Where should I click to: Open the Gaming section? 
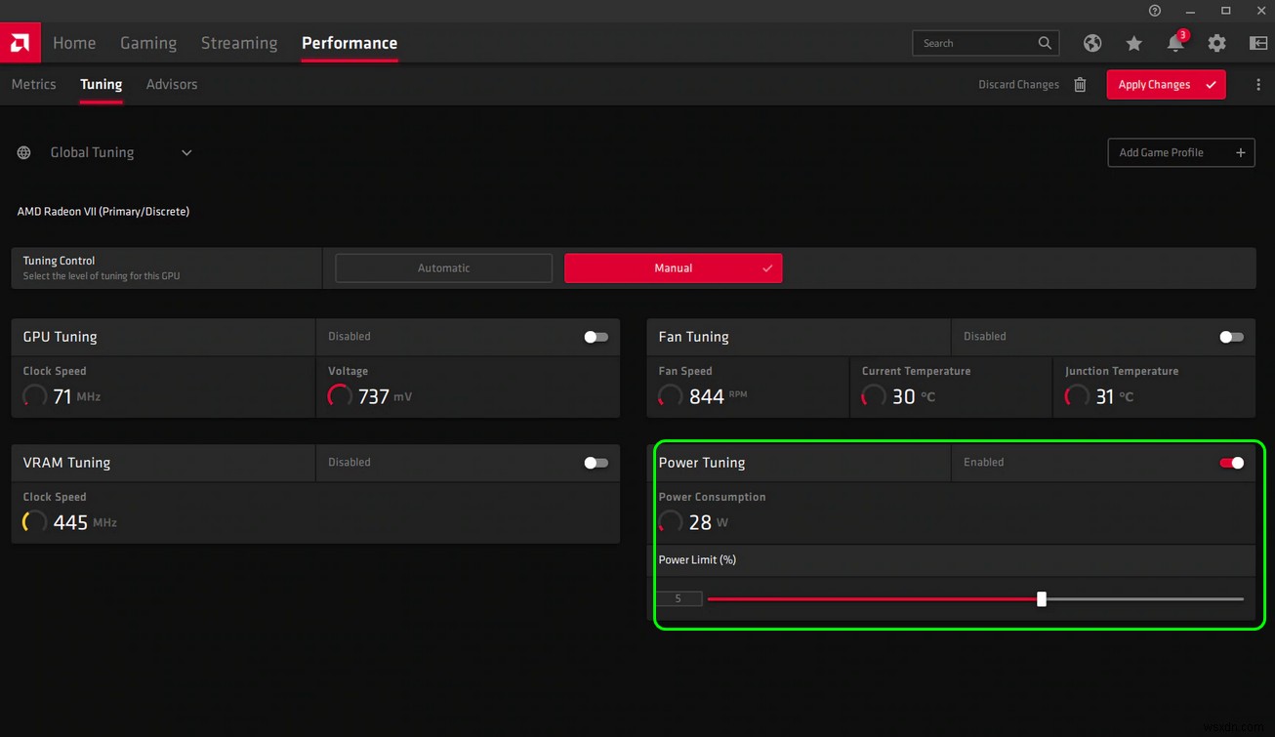(148, 43)
